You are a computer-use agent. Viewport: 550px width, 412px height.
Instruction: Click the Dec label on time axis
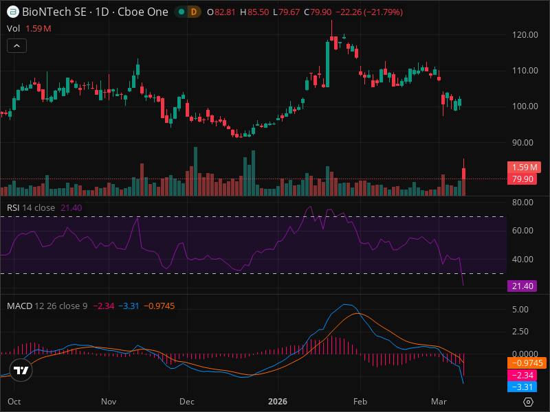click(x=186, y=402)
